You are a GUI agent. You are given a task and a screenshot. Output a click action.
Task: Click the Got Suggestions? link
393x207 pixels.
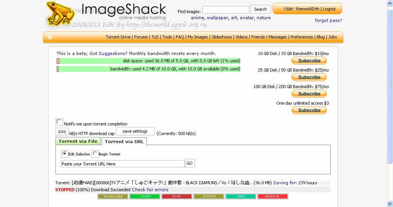coord(108,53)
